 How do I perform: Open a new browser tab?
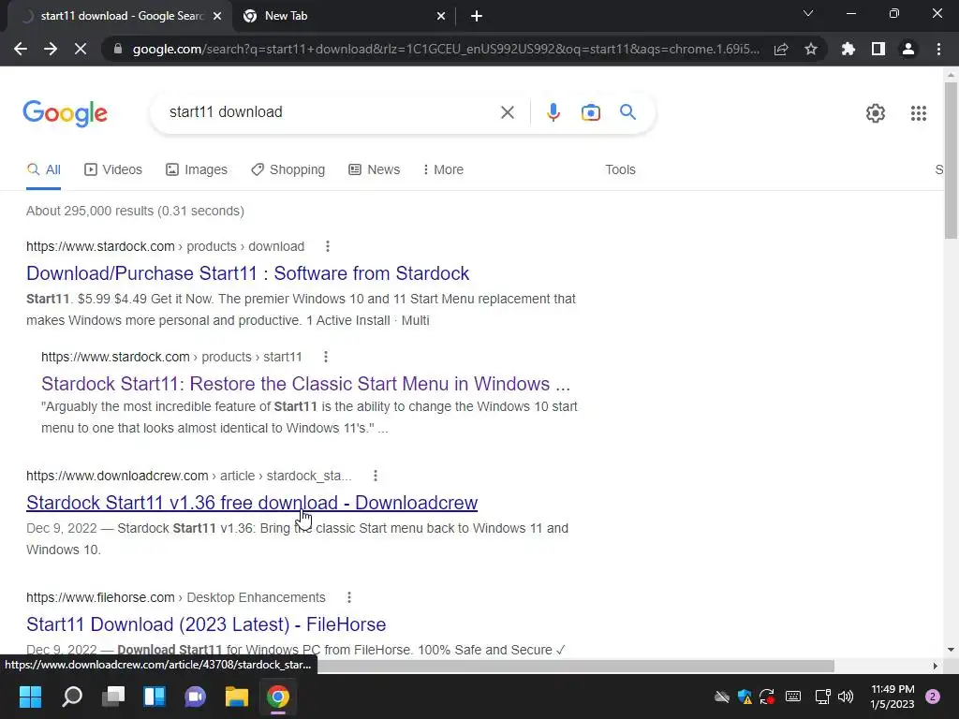click(477, 17)
